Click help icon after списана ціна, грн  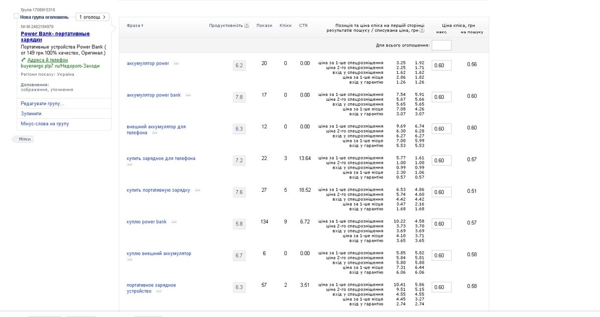pyautogui.click(x=422, y=30)
